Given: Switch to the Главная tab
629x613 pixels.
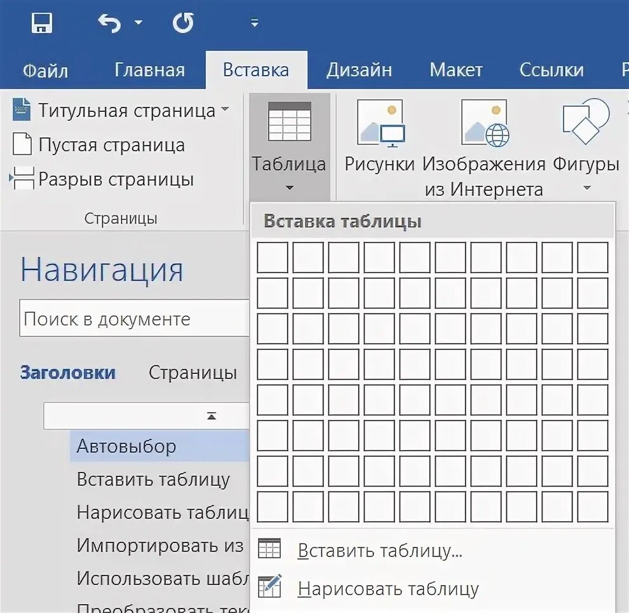Looking at the screenshot, I should click(150, 70).
